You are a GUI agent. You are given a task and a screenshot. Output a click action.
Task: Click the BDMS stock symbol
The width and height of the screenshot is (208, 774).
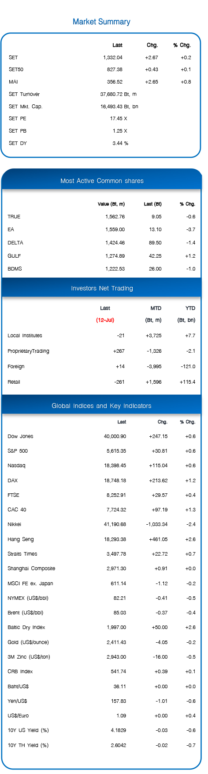point(15,269)
